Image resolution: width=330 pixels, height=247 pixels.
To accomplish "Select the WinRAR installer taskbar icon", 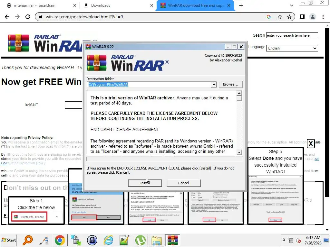I will pos(173,240).
